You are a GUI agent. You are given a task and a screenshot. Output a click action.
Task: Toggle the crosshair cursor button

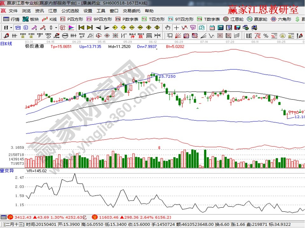177,27
